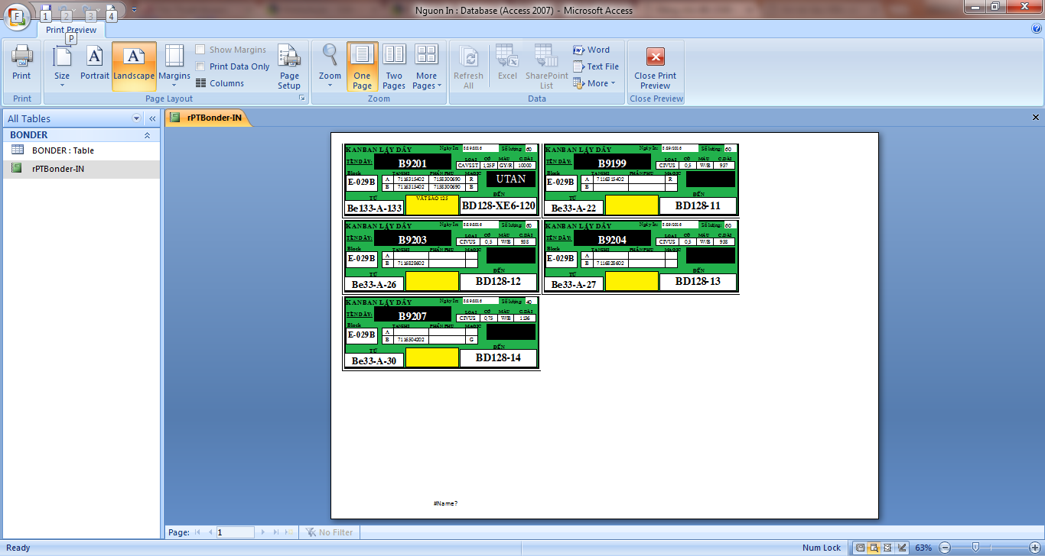This screenshot has width=1045, height=556.
Task: Open the BONDER : Table item
Action: (63, 150)
